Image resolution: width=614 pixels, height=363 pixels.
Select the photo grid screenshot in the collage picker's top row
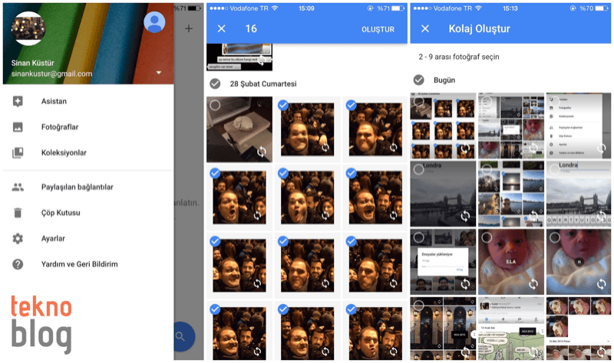pyautogui.click(x=511, y=126)
